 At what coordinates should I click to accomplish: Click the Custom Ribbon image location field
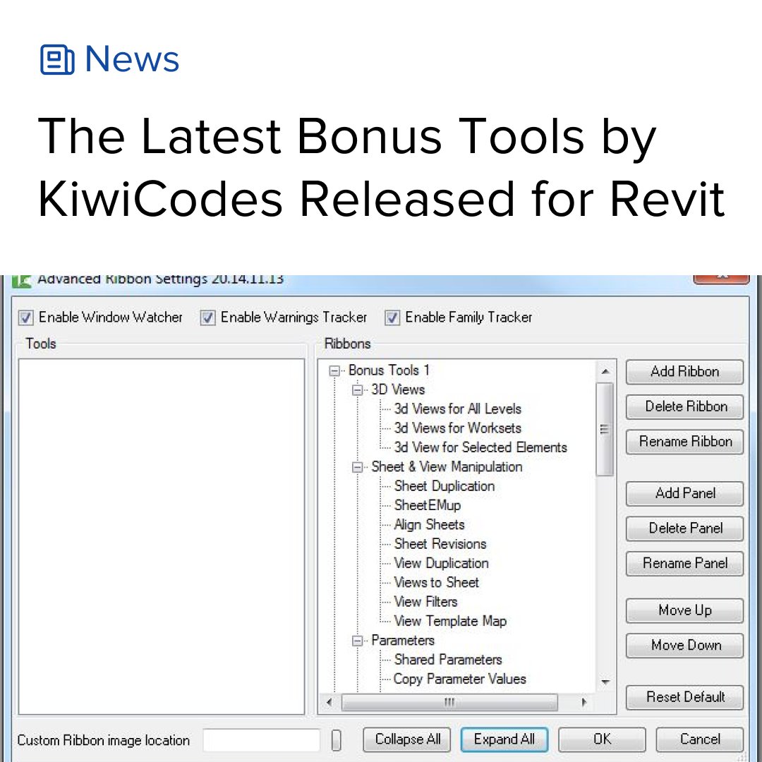click(x=262, y=740)
